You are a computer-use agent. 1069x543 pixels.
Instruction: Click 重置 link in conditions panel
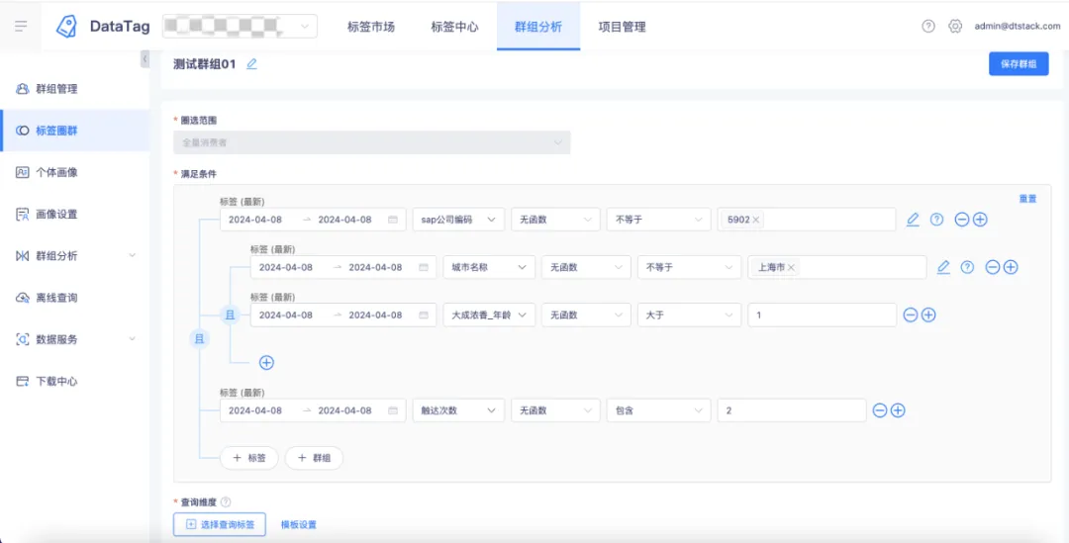[1027, 199]
